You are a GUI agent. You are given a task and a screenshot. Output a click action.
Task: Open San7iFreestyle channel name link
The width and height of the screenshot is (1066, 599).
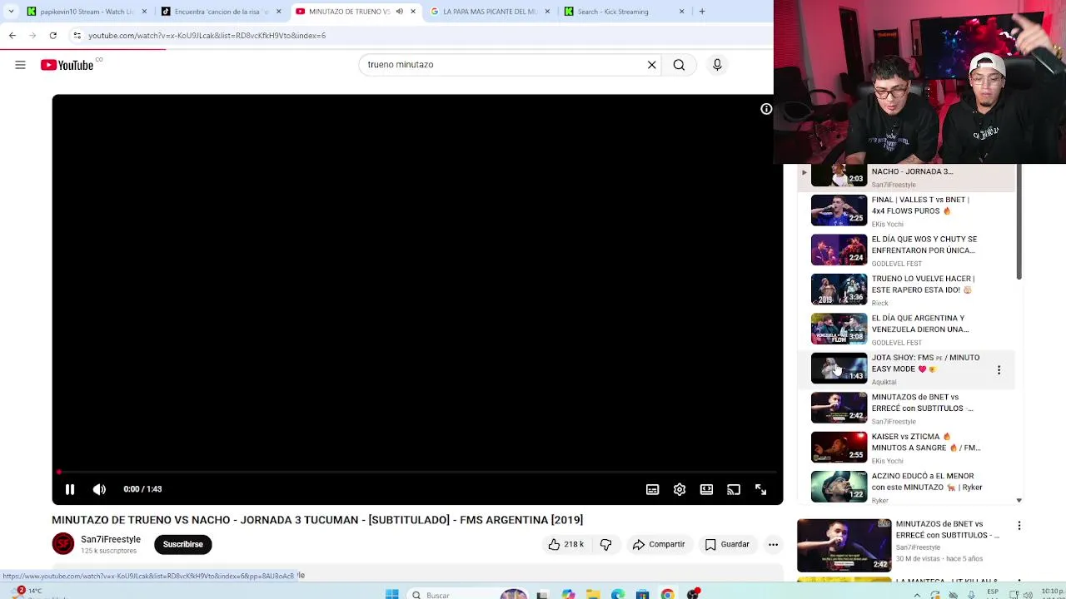click(x=111, y=539)
